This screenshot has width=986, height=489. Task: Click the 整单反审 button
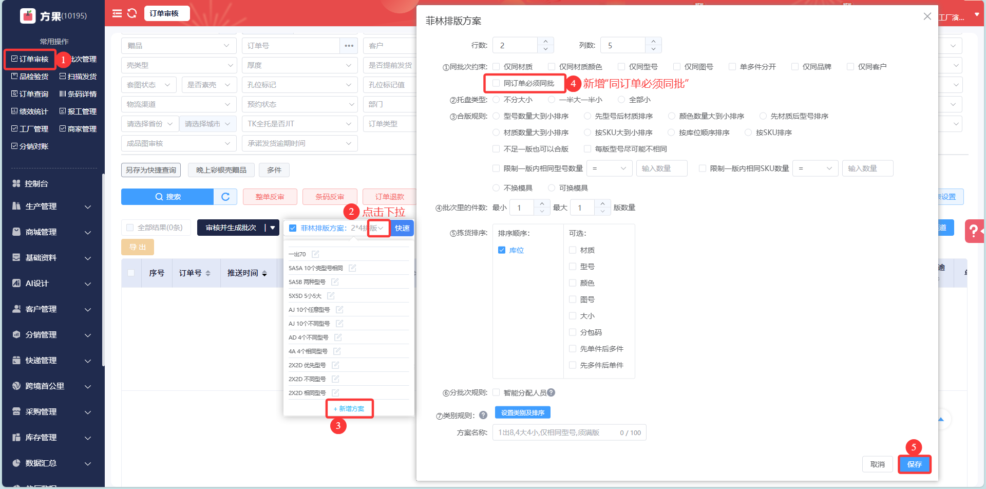tap(270, 197)
